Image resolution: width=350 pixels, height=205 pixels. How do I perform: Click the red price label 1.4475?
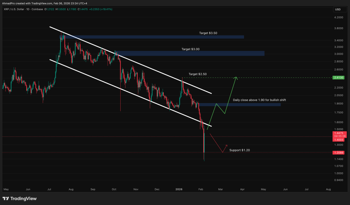[x=338, y=133]
